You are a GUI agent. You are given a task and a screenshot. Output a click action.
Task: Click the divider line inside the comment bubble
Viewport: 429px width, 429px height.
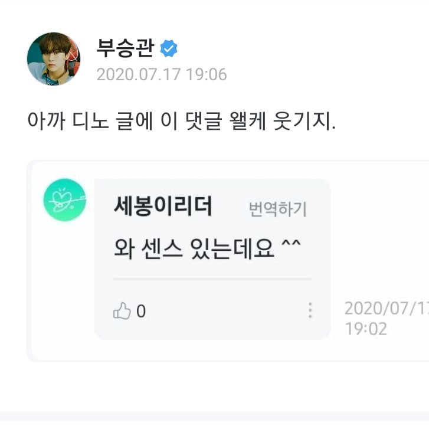[x=212, y=279]
